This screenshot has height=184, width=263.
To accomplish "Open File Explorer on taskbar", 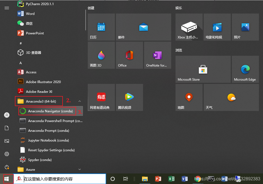I will pos(145,179).
